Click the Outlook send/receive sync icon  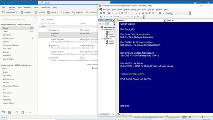[x=4, y=3]
